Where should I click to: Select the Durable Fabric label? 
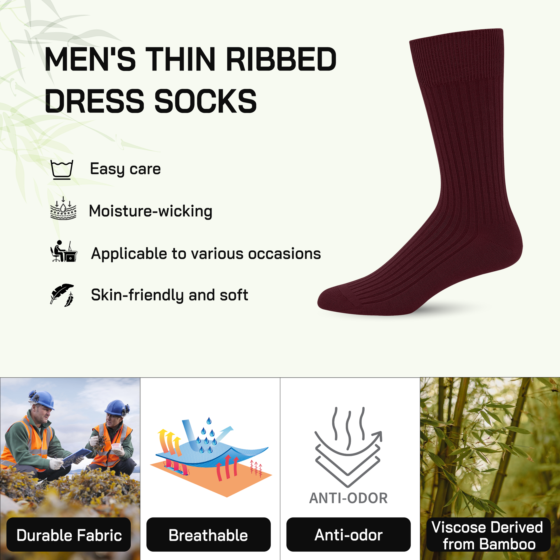point(69,535)
